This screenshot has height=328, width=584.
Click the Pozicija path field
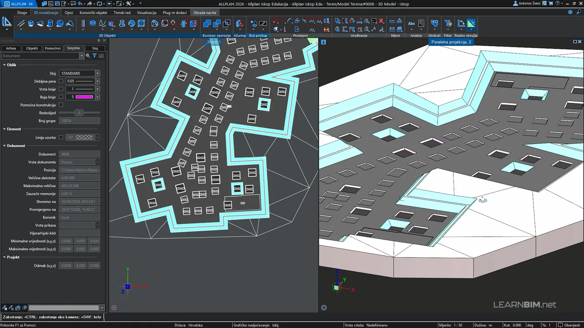pyautogui.click(x=79, y=170)
